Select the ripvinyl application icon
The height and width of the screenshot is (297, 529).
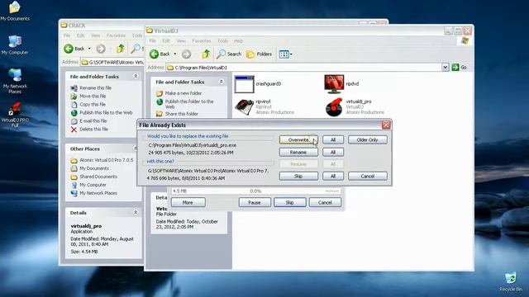[x=245, y=106]
